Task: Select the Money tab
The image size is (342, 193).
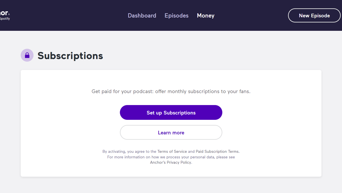Action: (206, 16)
